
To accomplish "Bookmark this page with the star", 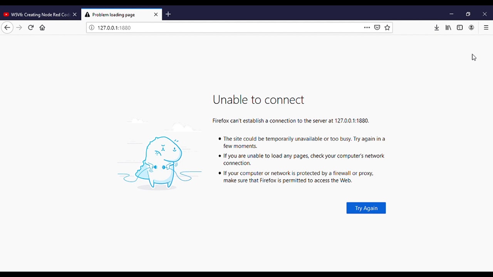I will [387, 28].
